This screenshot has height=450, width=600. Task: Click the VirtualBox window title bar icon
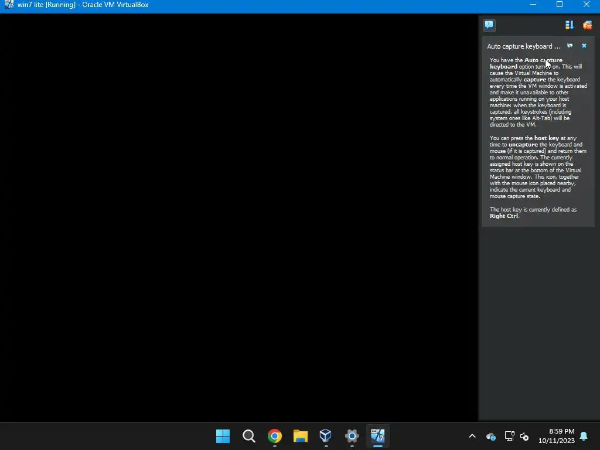[x=8, y=5]
